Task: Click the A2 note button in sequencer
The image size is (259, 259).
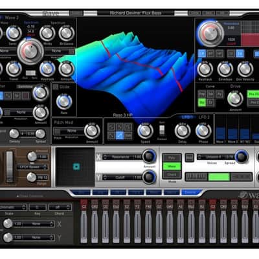Action: click(181, 205)
